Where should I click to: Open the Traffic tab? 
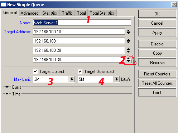click(x=67, y=13)
